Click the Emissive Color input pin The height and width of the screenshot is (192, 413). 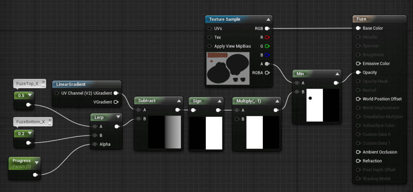coord(358,64)
